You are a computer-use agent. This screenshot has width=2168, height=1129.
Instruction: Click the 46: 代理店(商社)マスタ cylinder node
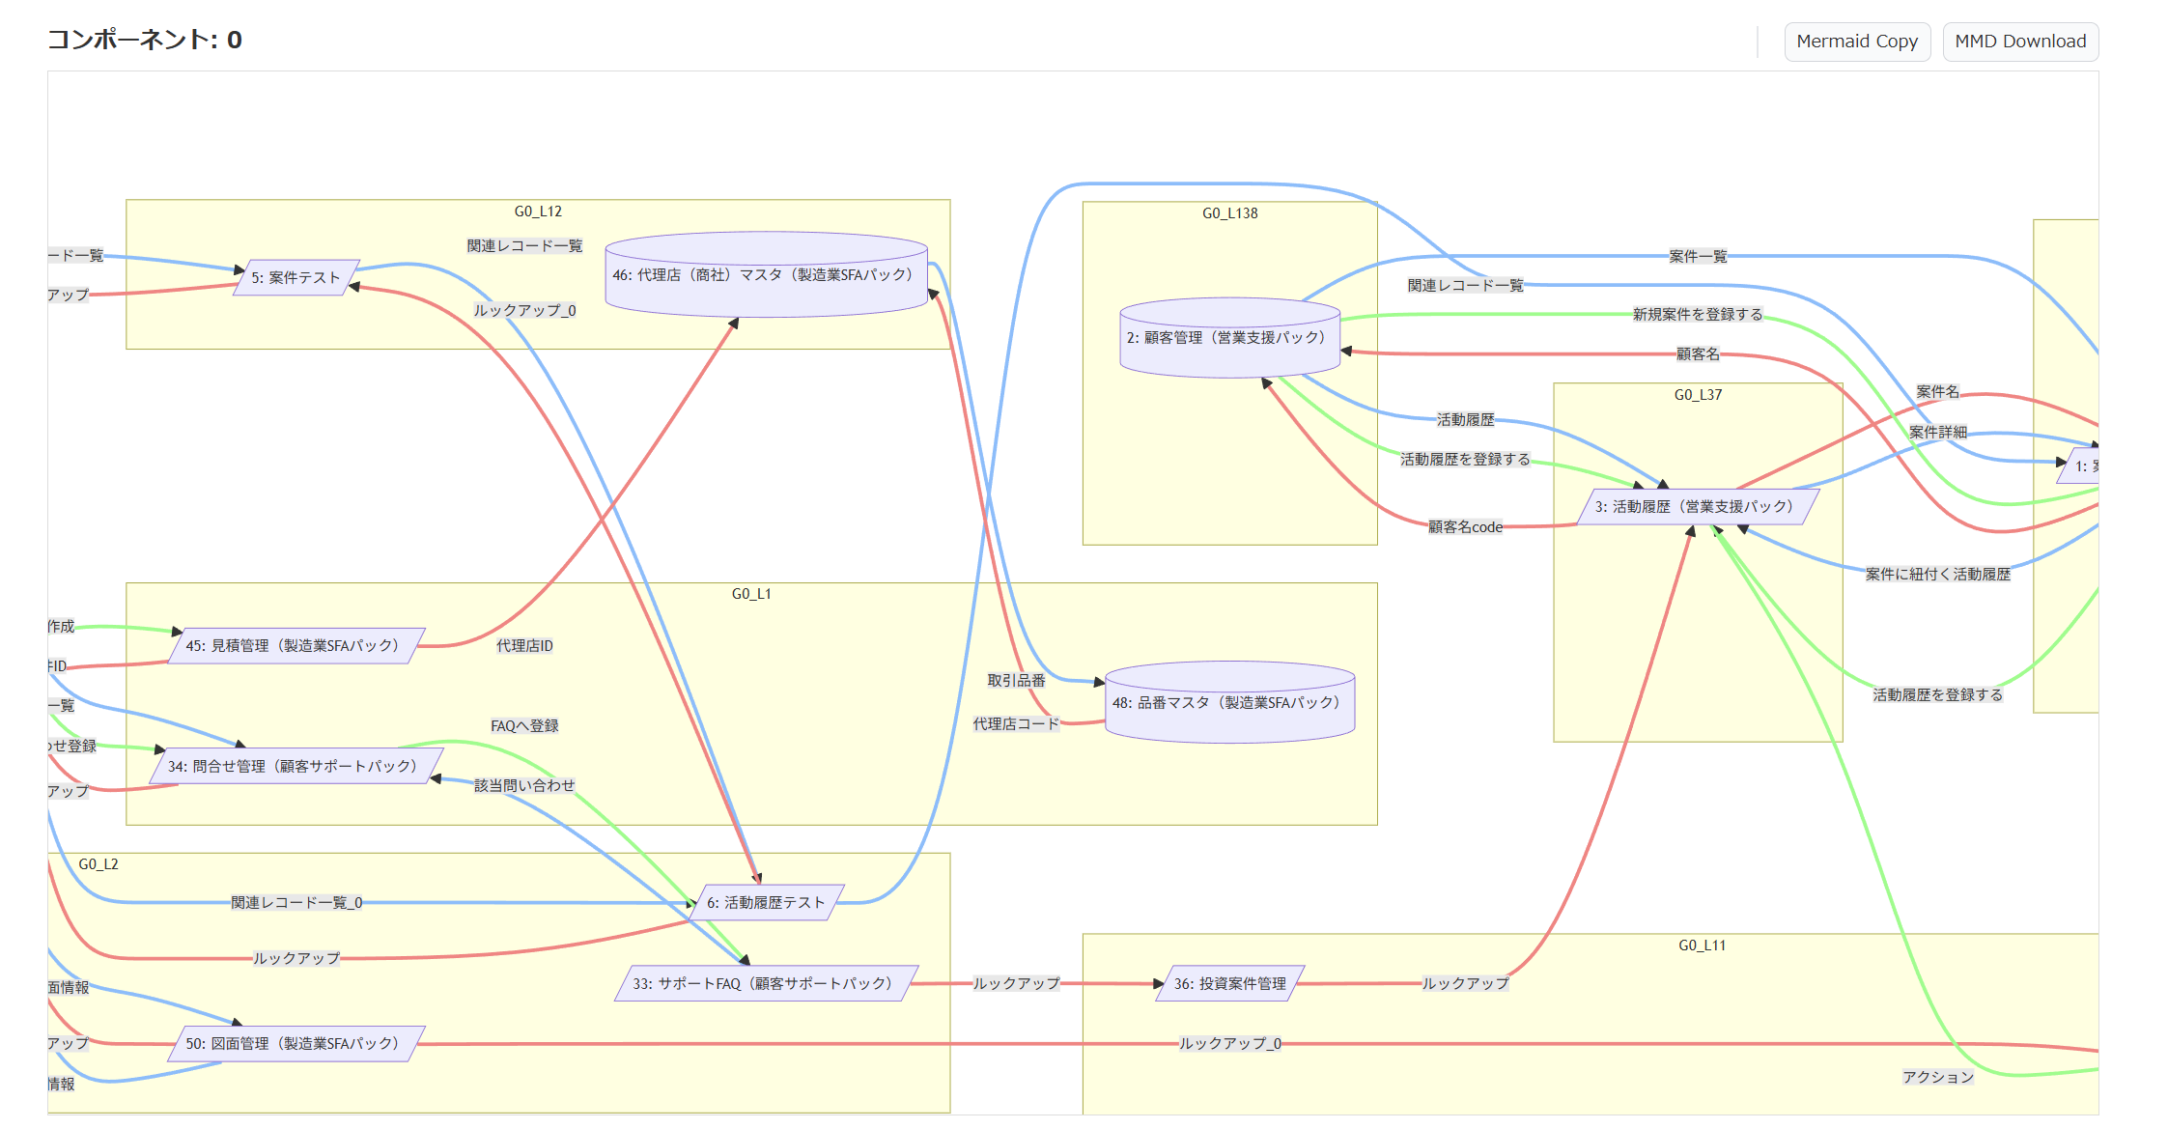coord(765,275)
